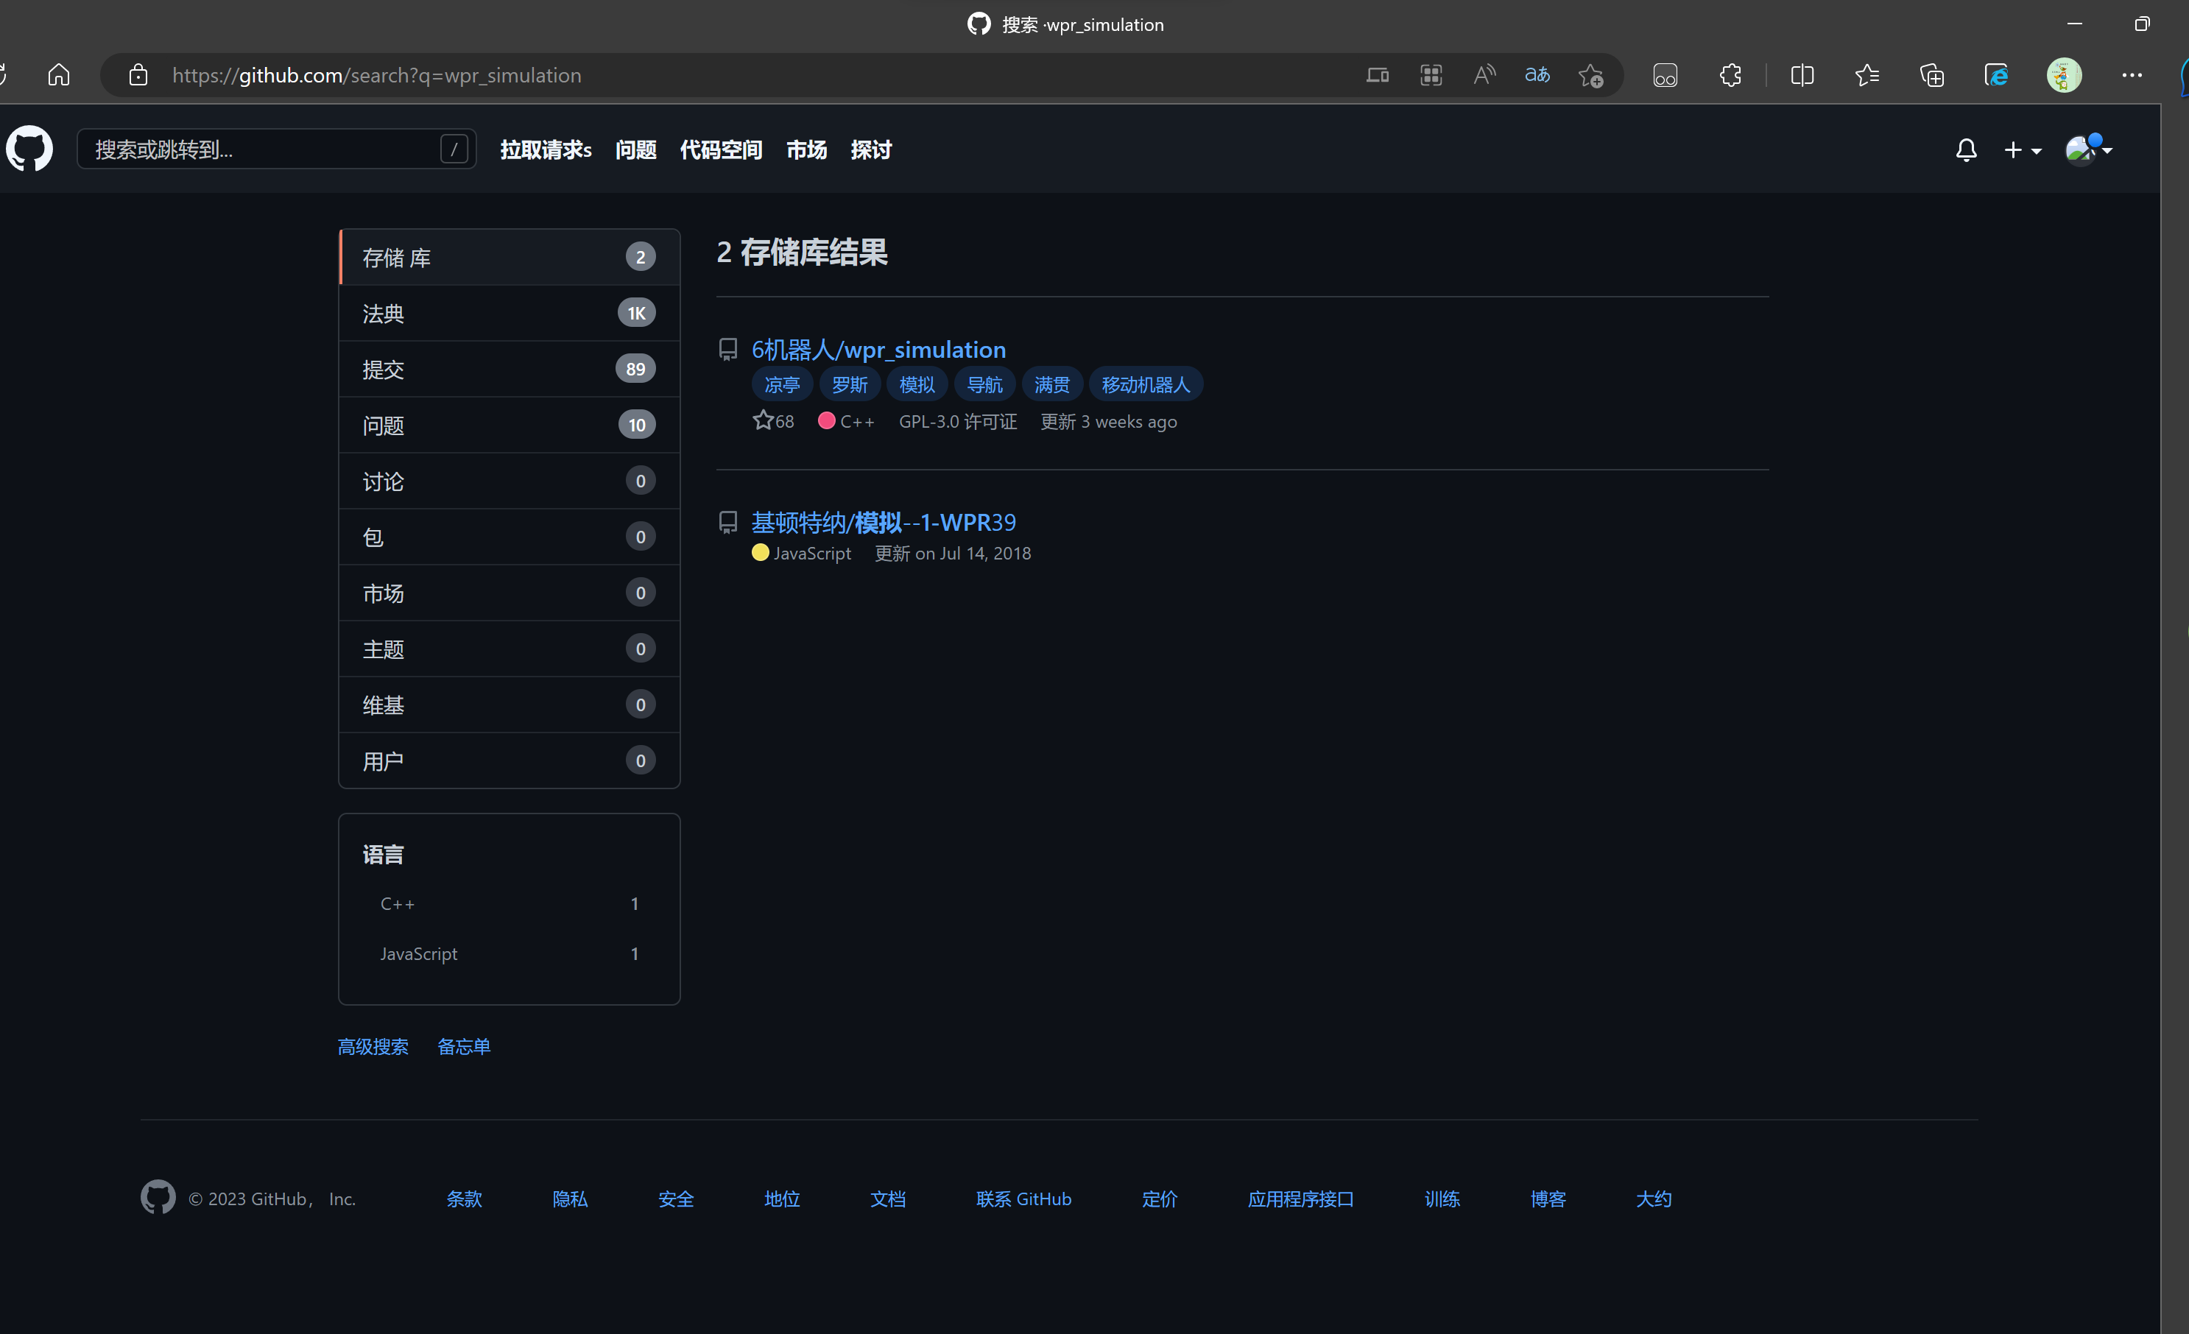Open 代码空间 in the header
The image size is (2189, 1334).
point(721,149)
